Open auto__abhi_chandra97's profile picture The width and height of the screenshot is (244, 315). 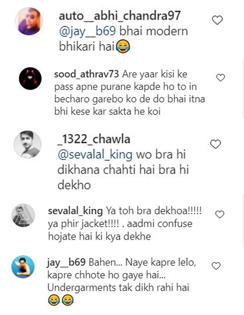tap(29, 22)
